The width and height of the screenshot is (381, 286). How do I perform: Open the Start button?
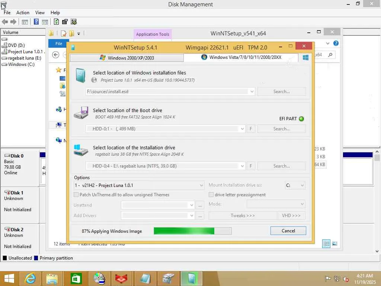[9, 279]
